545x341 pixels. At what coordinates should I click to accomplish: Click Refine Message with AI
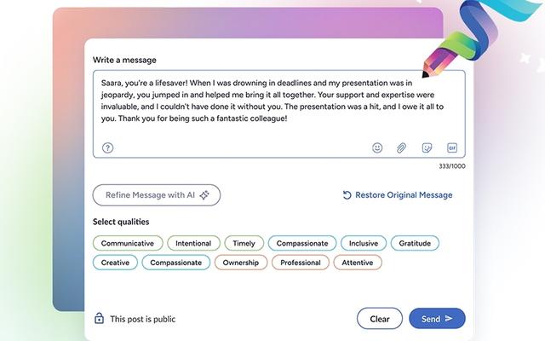157,195
